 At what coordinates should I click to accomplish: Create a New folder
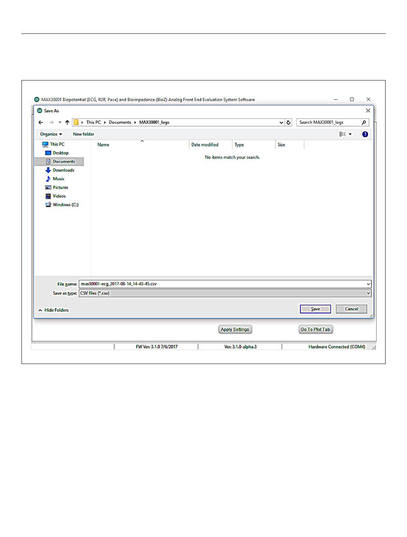(84, 134)
